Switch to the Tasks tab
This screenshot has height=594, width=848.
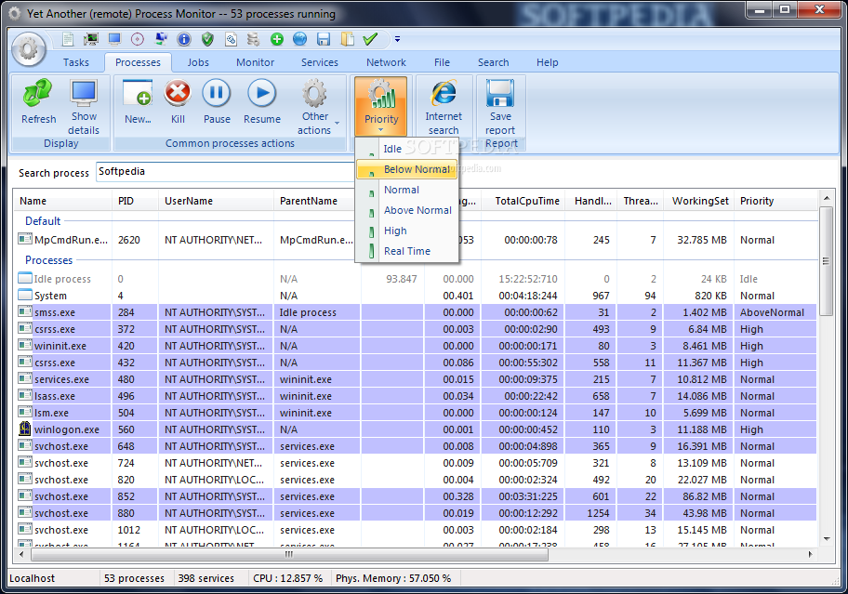pyautogui.click(x=75, y=62)
